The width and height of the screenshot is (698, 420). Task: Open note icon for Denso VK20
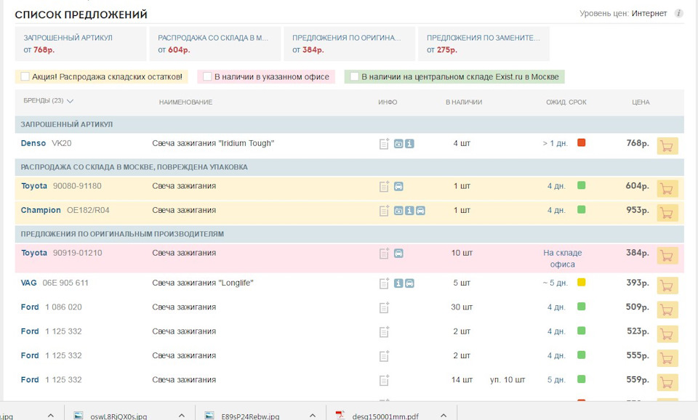(x=384, y=144)
